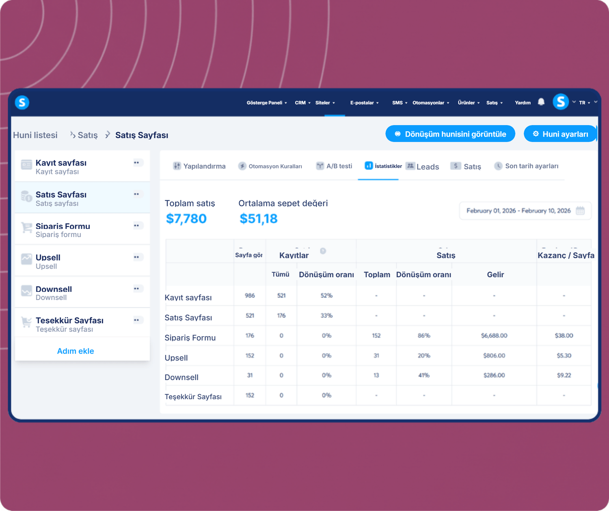Change language using TR dropdown
This screenshot has width=609, height=511.
(585, 103)
